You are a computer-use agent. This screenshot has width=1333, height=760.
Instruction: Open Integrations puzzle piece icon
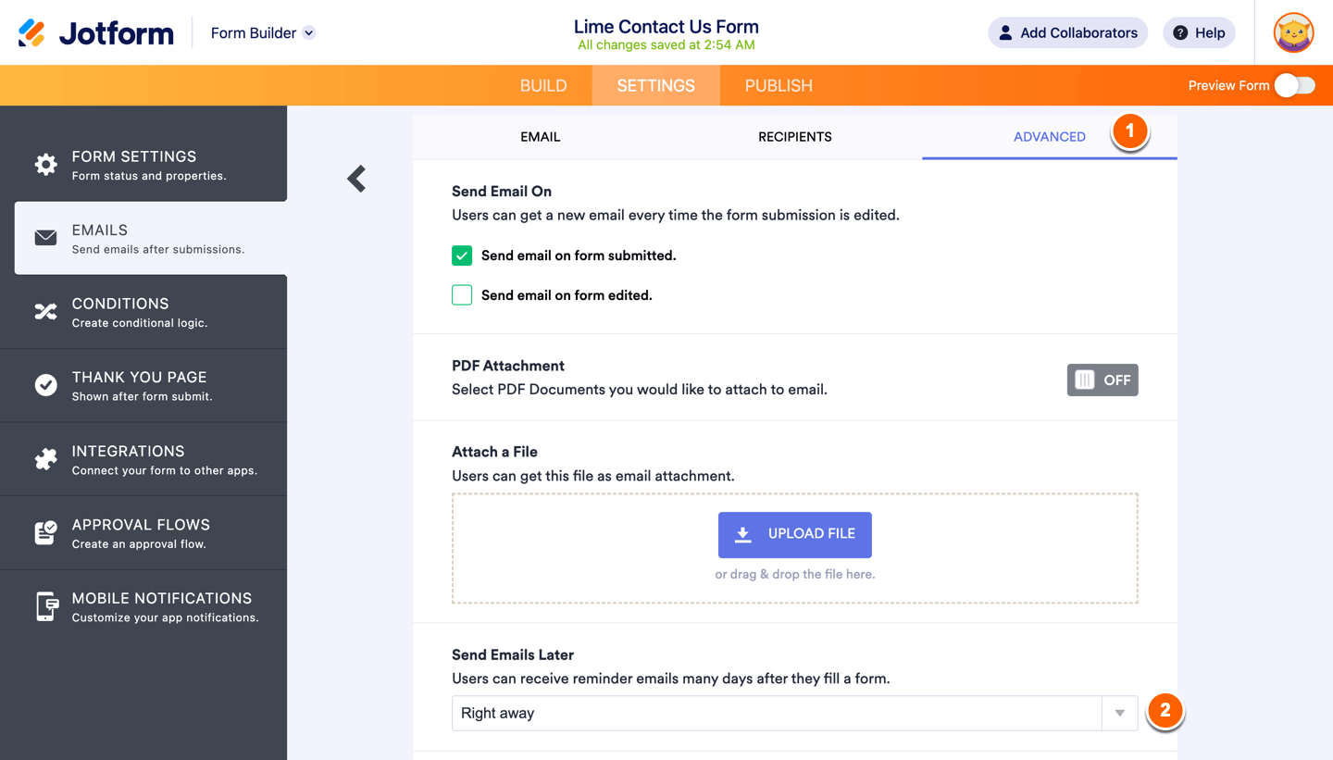point(45,459)
